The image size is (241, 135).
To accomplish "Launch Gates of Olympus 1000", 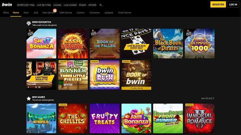I will [200, 43].
